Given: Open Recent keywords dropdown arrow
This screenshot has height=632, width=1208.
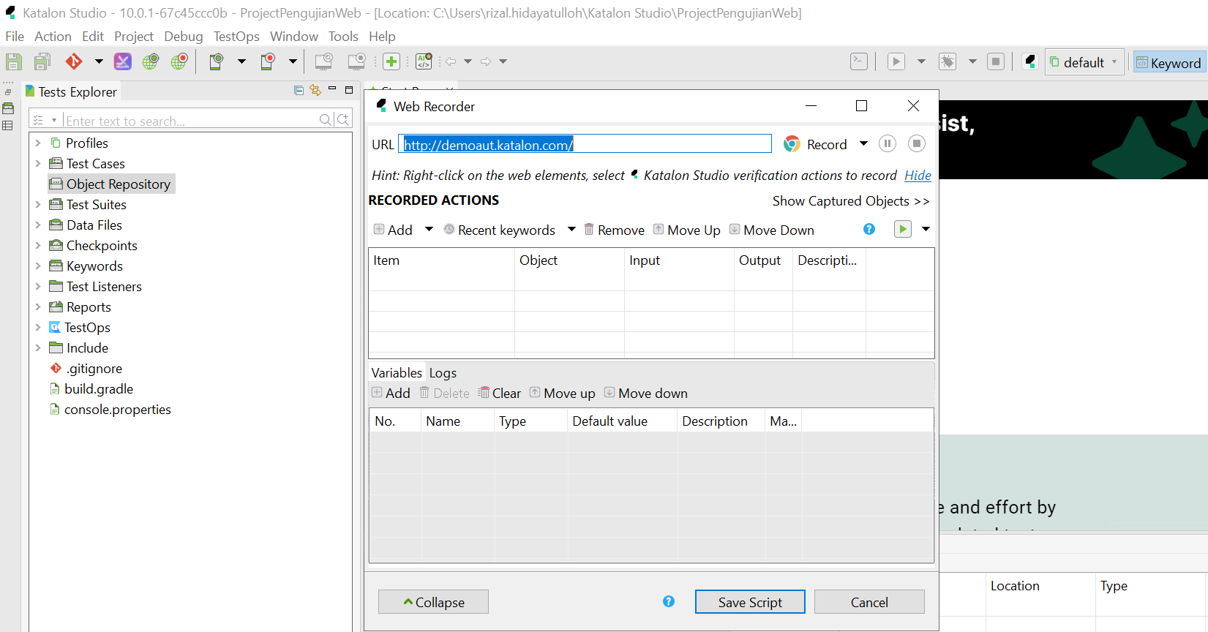Looking at the screenshot, I should [571, 229].
